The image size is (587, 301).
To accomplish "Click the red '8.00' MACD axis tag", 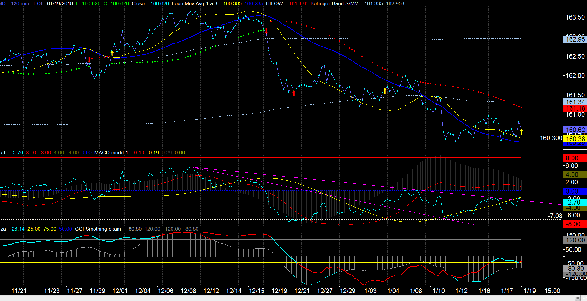I will coord(575,158).
